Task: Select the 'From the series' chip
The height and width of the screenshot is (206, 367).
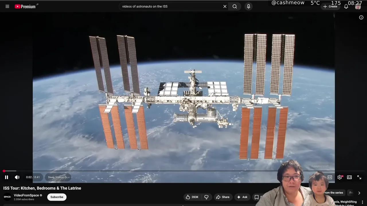Action: click(333, 193)
